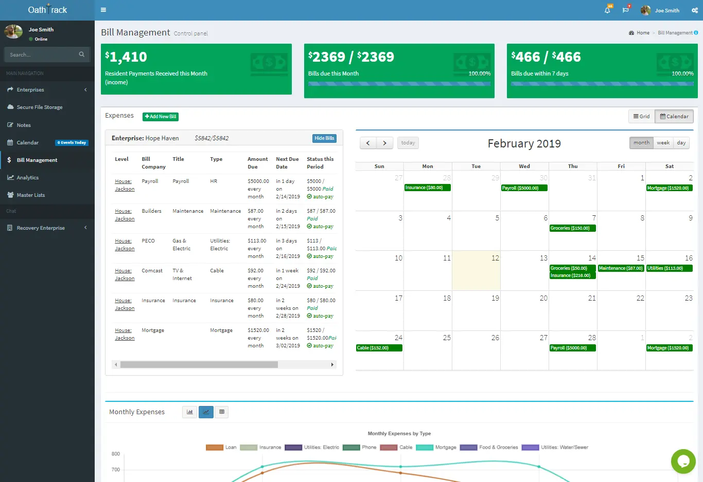Toggle Cable series in chart legend
The image size is (703, 482).
396,447
